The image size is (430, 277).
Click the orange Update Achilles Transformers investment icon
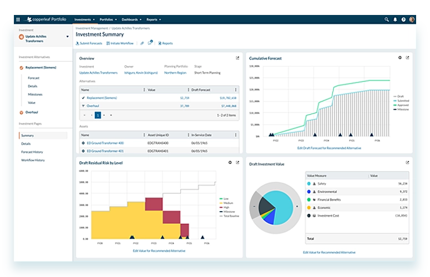[22, 37]
